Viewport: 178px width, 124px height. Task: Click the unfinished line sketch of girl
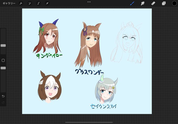(127, 43)
